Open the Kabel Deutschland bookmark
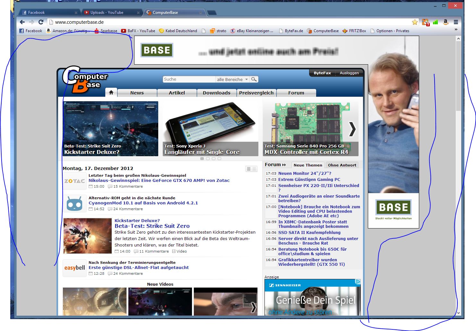 (178, 31)
